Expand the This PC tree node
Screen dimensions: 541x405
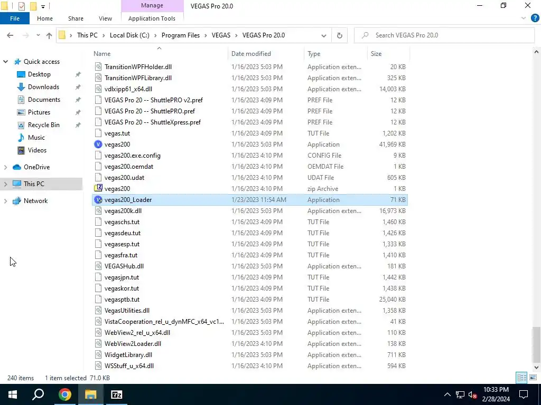[x=5, y=184]
